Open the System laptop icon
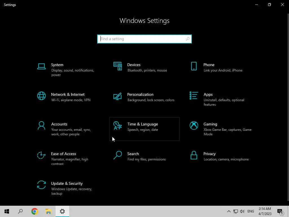Viewport: 289px width, 217px height. tap(41, 66)
